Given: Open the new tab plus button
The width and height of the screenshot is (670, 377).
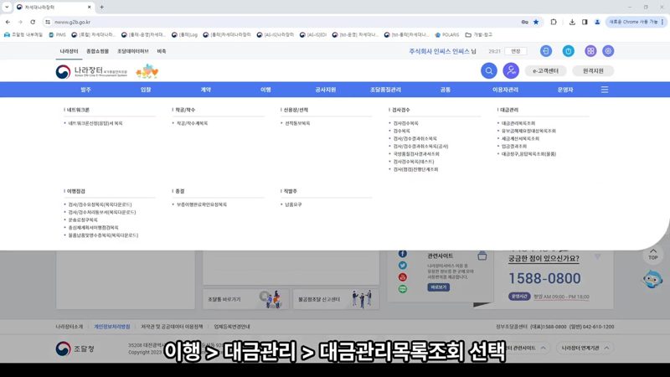Looking at the screenshot, I should tap(101, 8).
